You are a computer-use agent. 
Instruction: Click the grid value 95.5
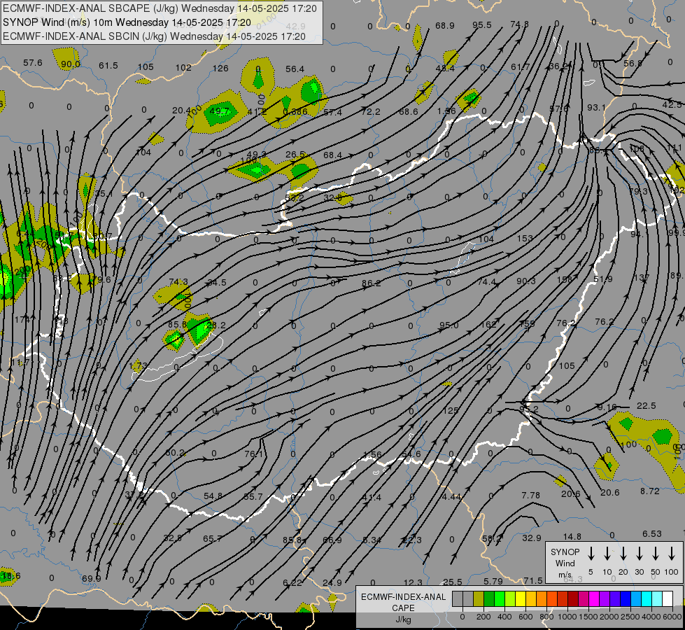482,25
